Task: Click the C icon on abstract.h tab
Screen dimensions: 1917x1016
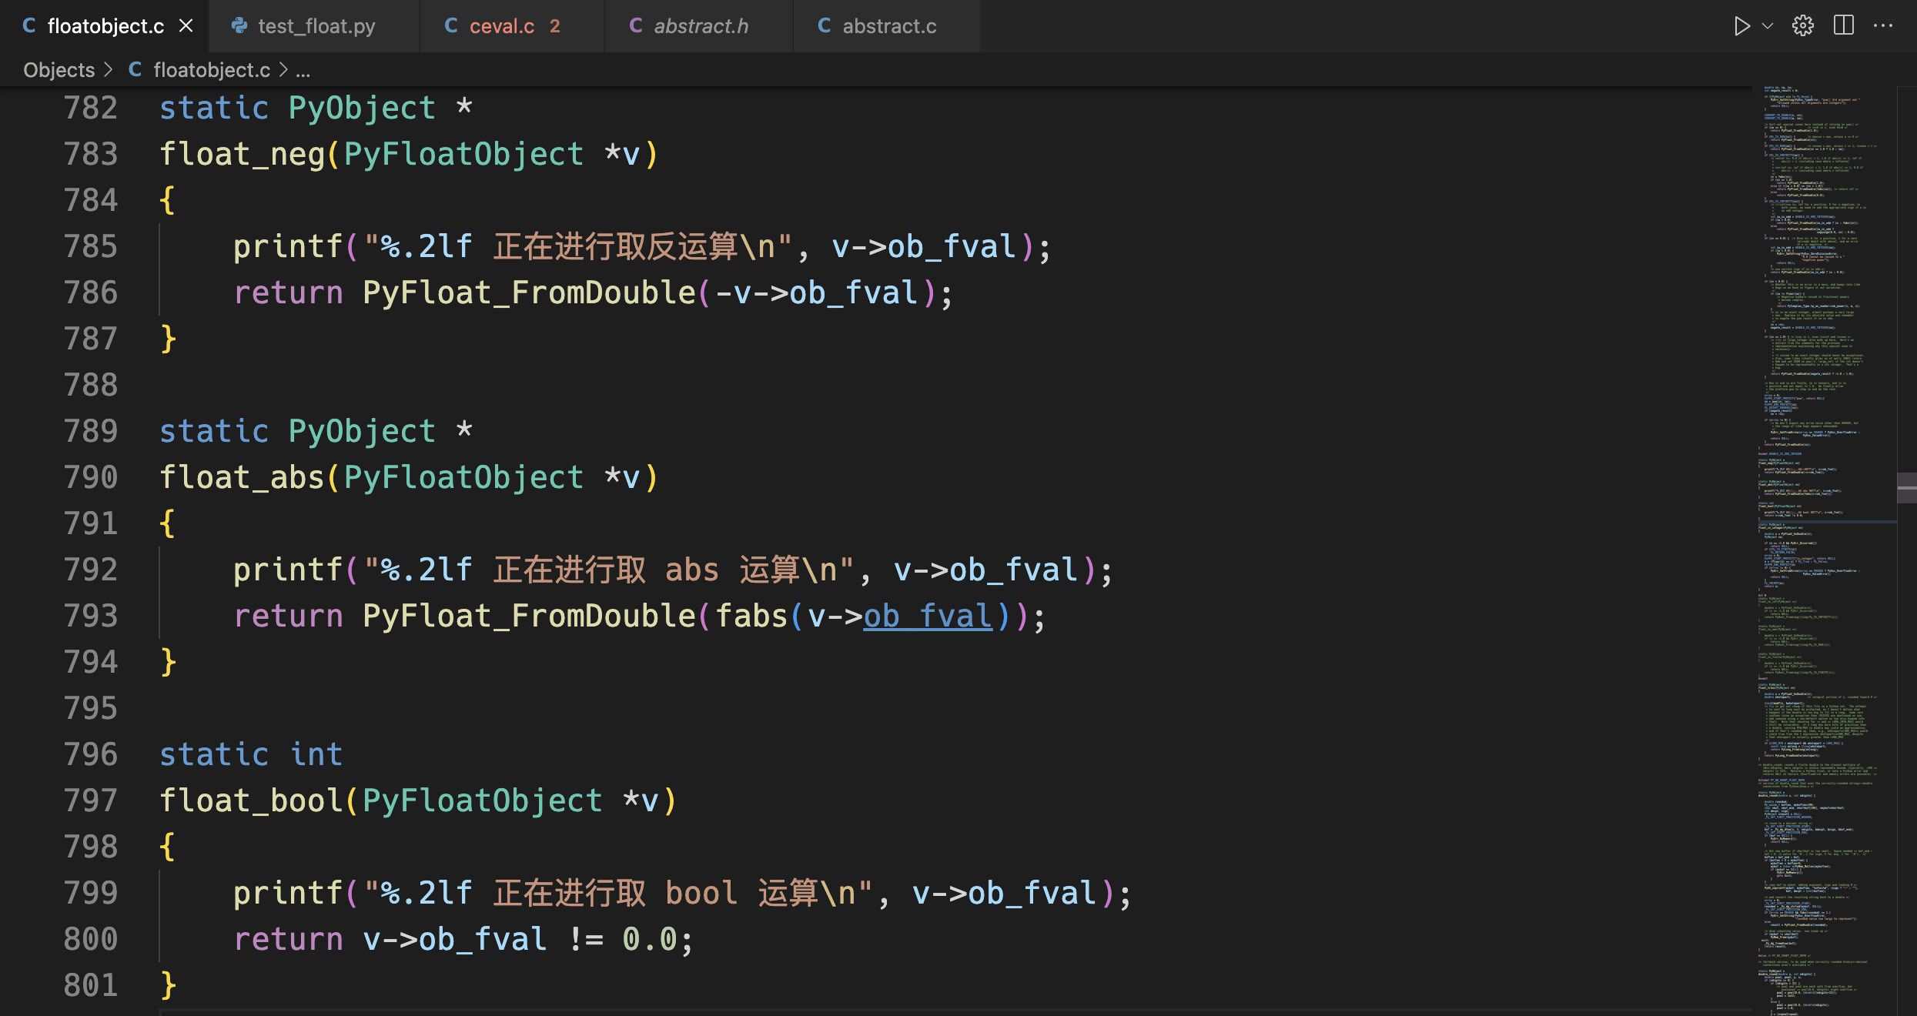Action: click(x=636, y=26)
